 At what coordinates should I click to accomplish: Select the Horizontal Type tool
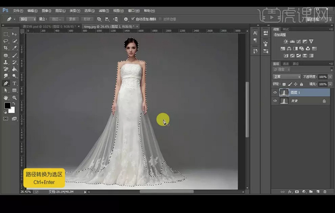pyautogui.click(x=14, y=83)
